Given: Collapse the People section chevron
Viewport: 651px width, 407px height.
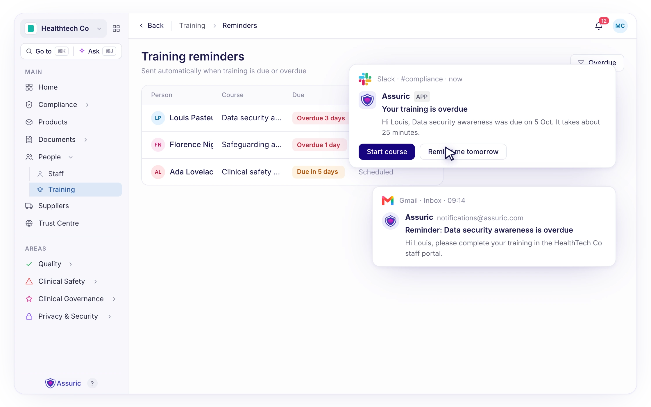Looking at the screenshot, I should 71,157.
